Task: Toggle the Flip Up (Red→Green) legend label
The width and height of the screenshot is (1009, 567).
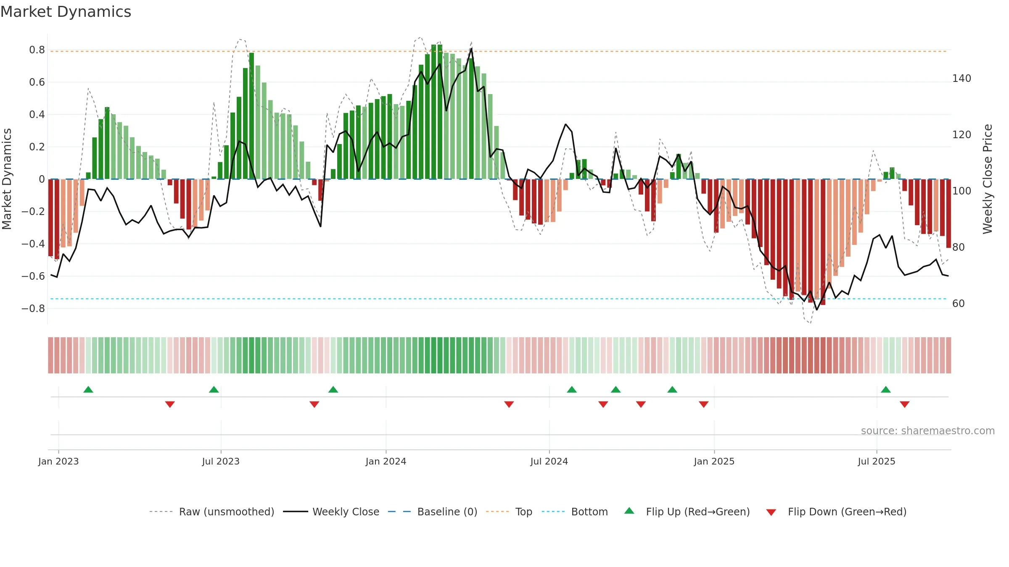Action: click(698, 512)
